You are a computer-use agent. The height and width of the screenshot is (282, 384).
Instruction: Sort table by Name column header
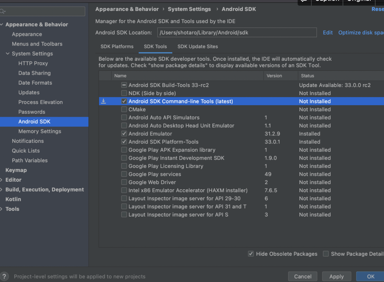[187, 76]
